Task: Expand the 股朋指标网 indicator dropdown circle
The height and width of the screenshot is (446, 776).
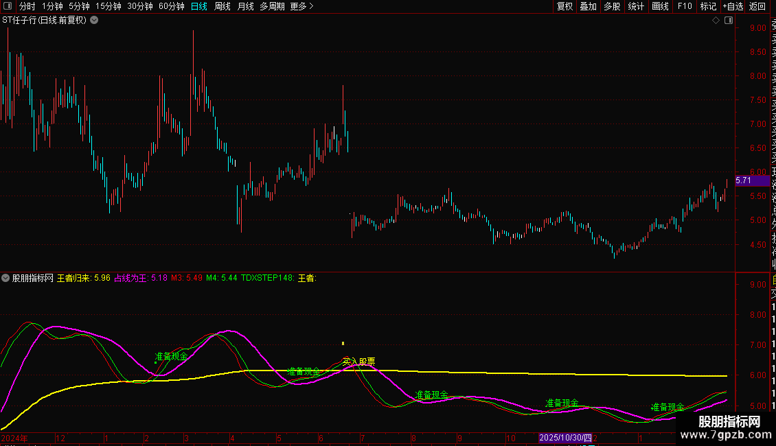Action: tap(5, 278)
